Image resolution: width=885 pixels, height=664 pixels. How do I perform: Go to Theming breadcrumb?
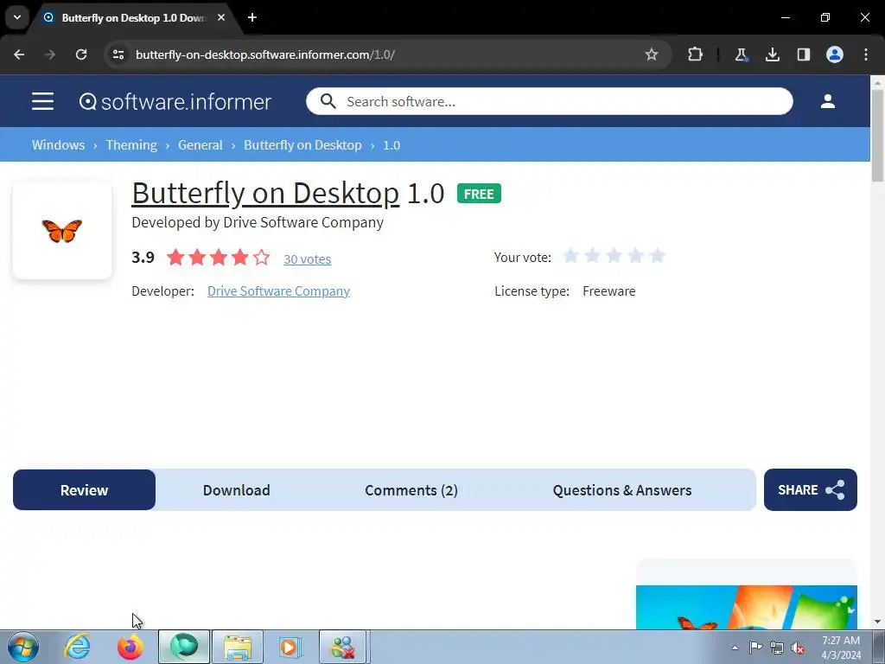coord(131,145)
